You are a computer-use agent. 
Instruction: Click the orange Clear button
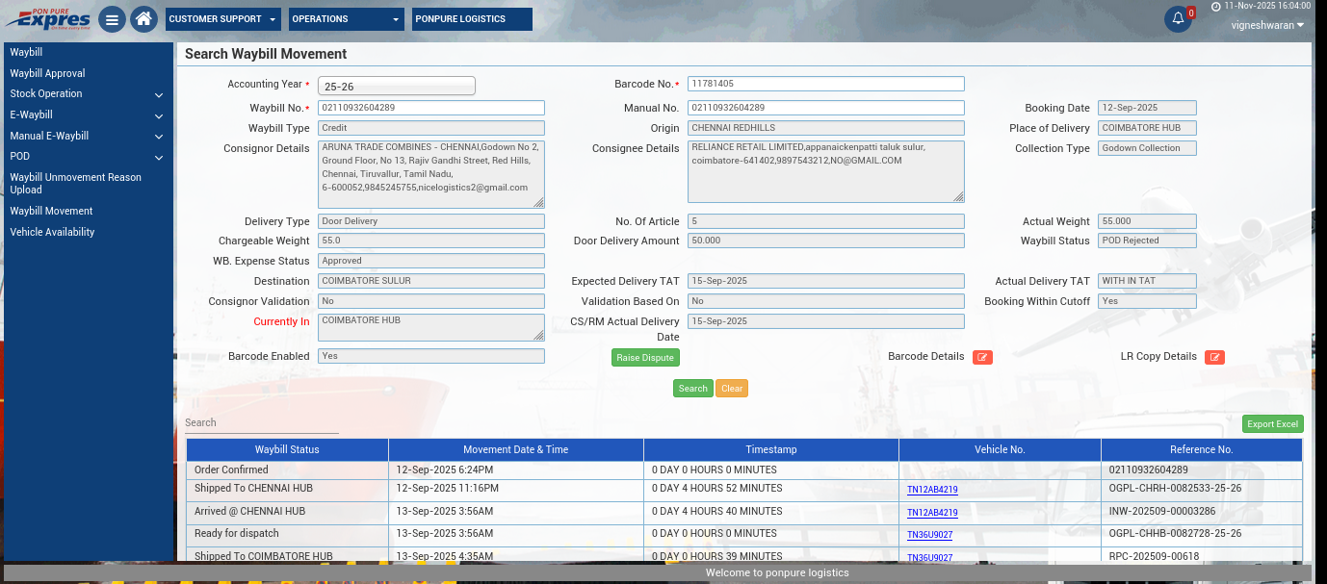coord(732,389)
